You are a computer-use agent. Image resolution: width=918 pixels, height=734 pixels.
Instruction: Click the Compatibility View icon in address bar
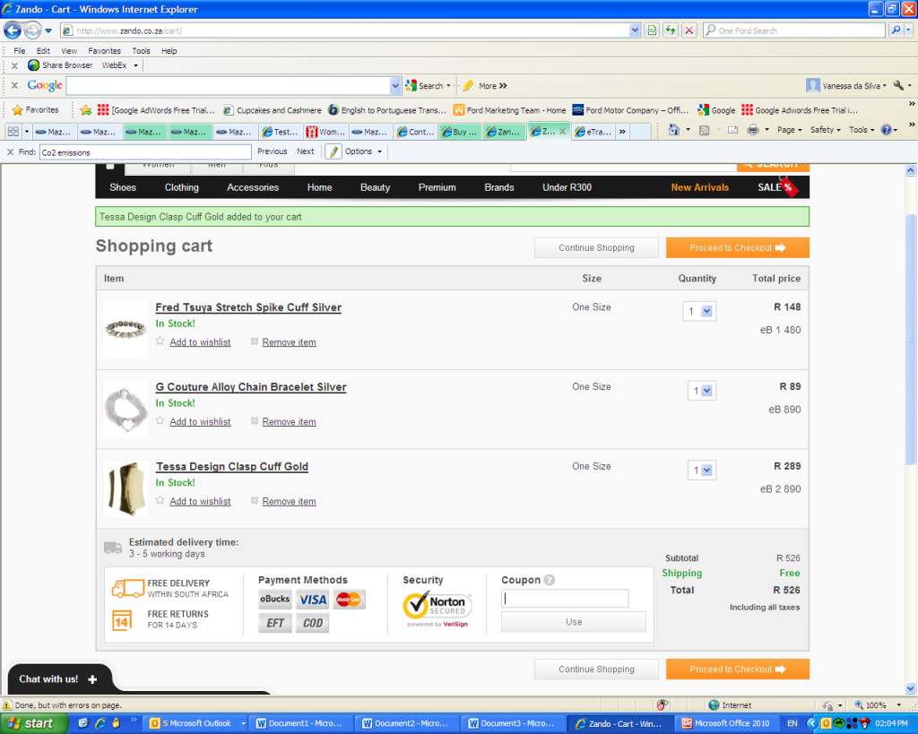[x=652, y=30]
